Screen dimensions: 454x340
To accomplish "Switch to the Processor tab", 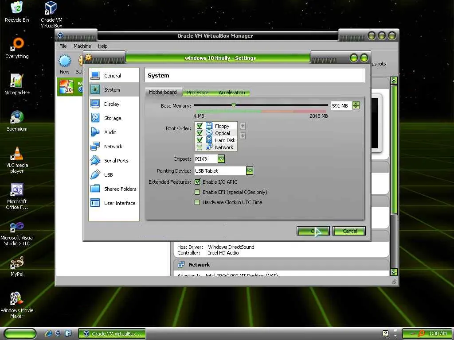I will click(197, 93).
